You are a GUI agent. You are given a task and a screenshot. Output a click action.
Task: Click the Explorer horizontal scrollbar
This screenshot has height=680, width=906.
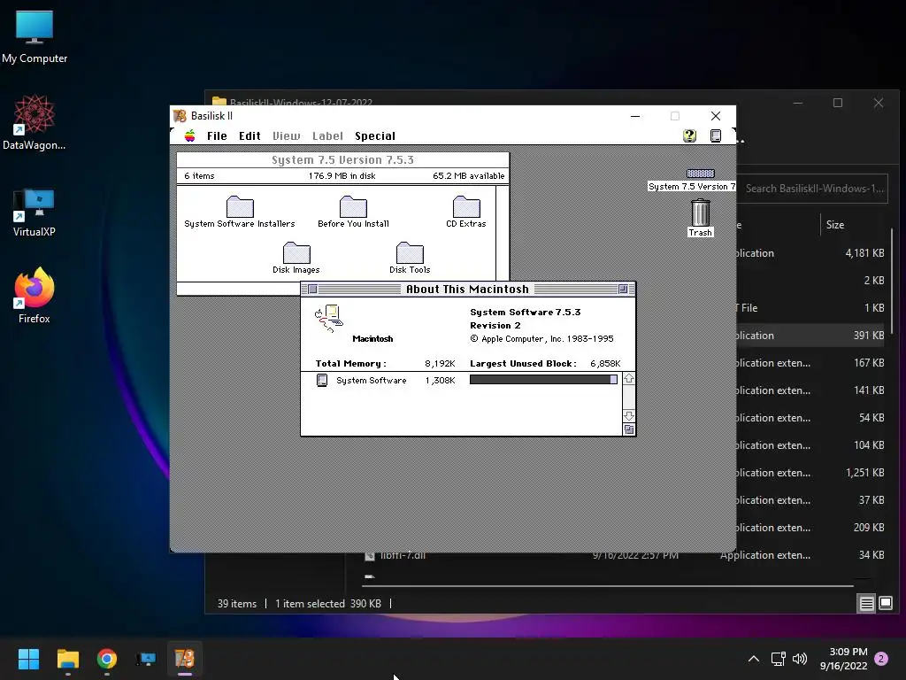[x=609, y=586]
